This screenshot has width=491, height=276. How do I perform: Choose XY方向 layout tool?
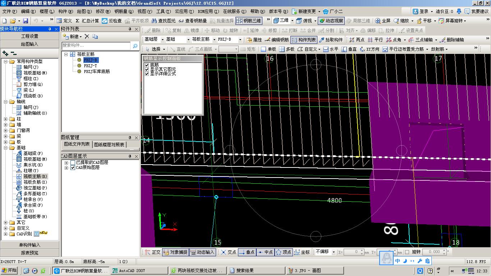[370, 49]
